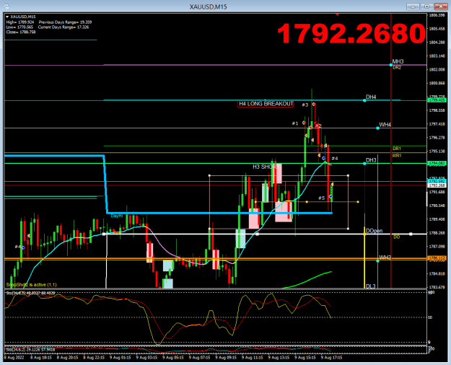Click the 1802.008 price axis value
Screen dimensions: 451x365
pyautogui.click(x=437, y=69)
